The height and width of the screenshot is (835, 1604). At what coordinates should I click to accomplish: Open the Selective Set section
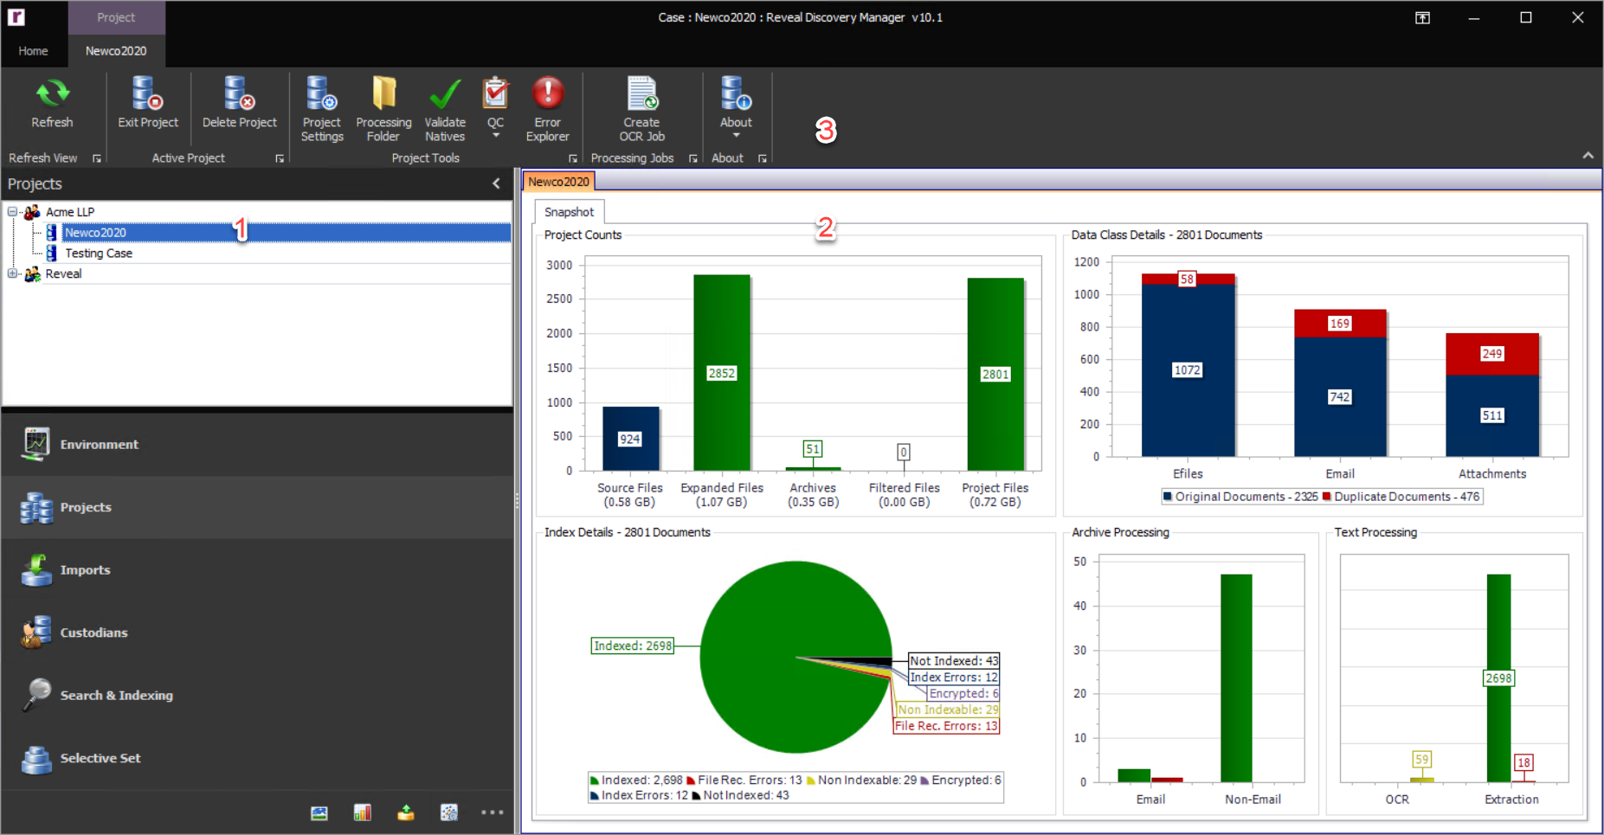[x=257, y=758]
